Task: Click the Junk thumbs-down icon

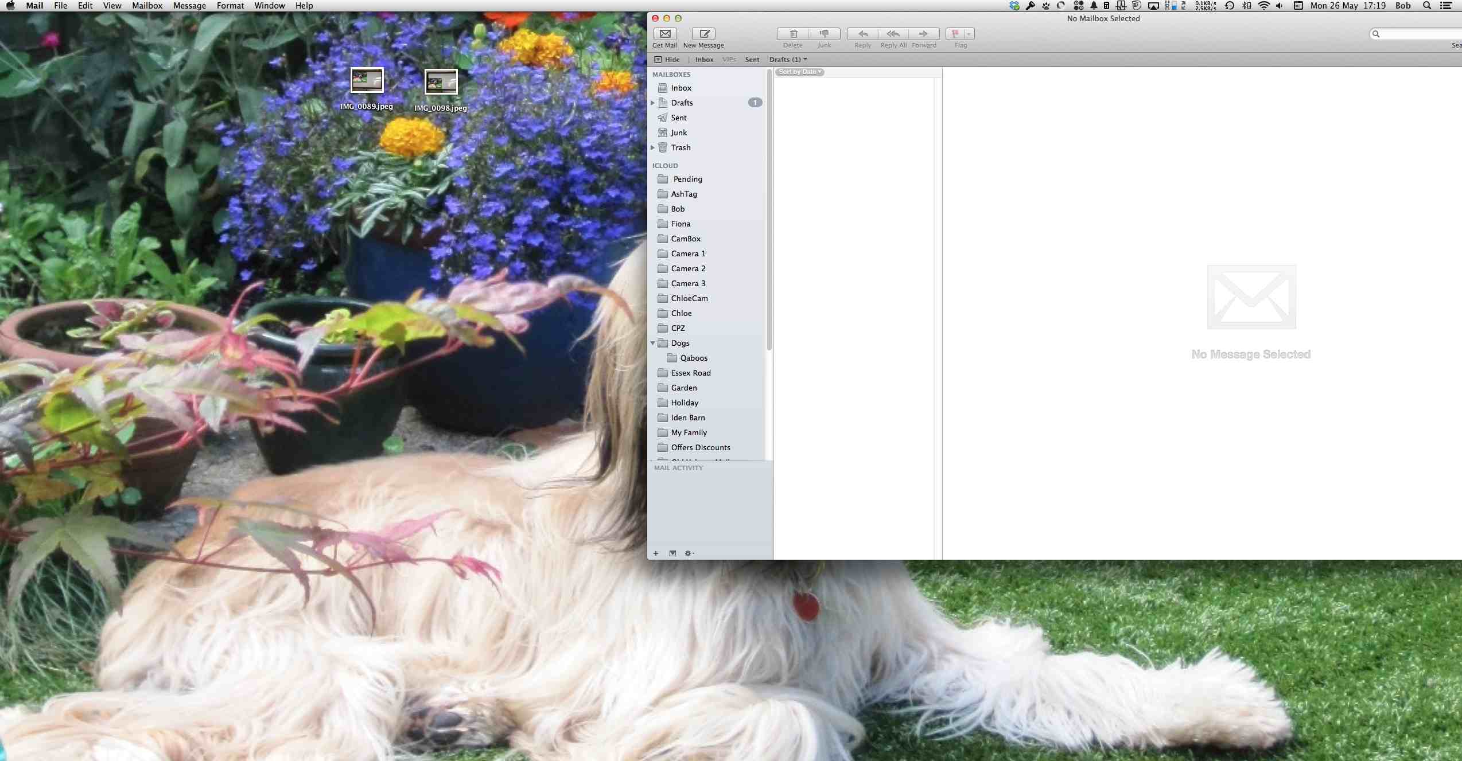Action: [824, 34]
